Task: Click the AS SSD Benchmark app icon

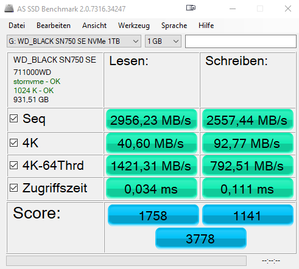Action: pos(9,9)
